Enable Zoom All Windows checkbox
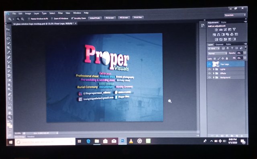The image size is (257, 159). [52, 18]
